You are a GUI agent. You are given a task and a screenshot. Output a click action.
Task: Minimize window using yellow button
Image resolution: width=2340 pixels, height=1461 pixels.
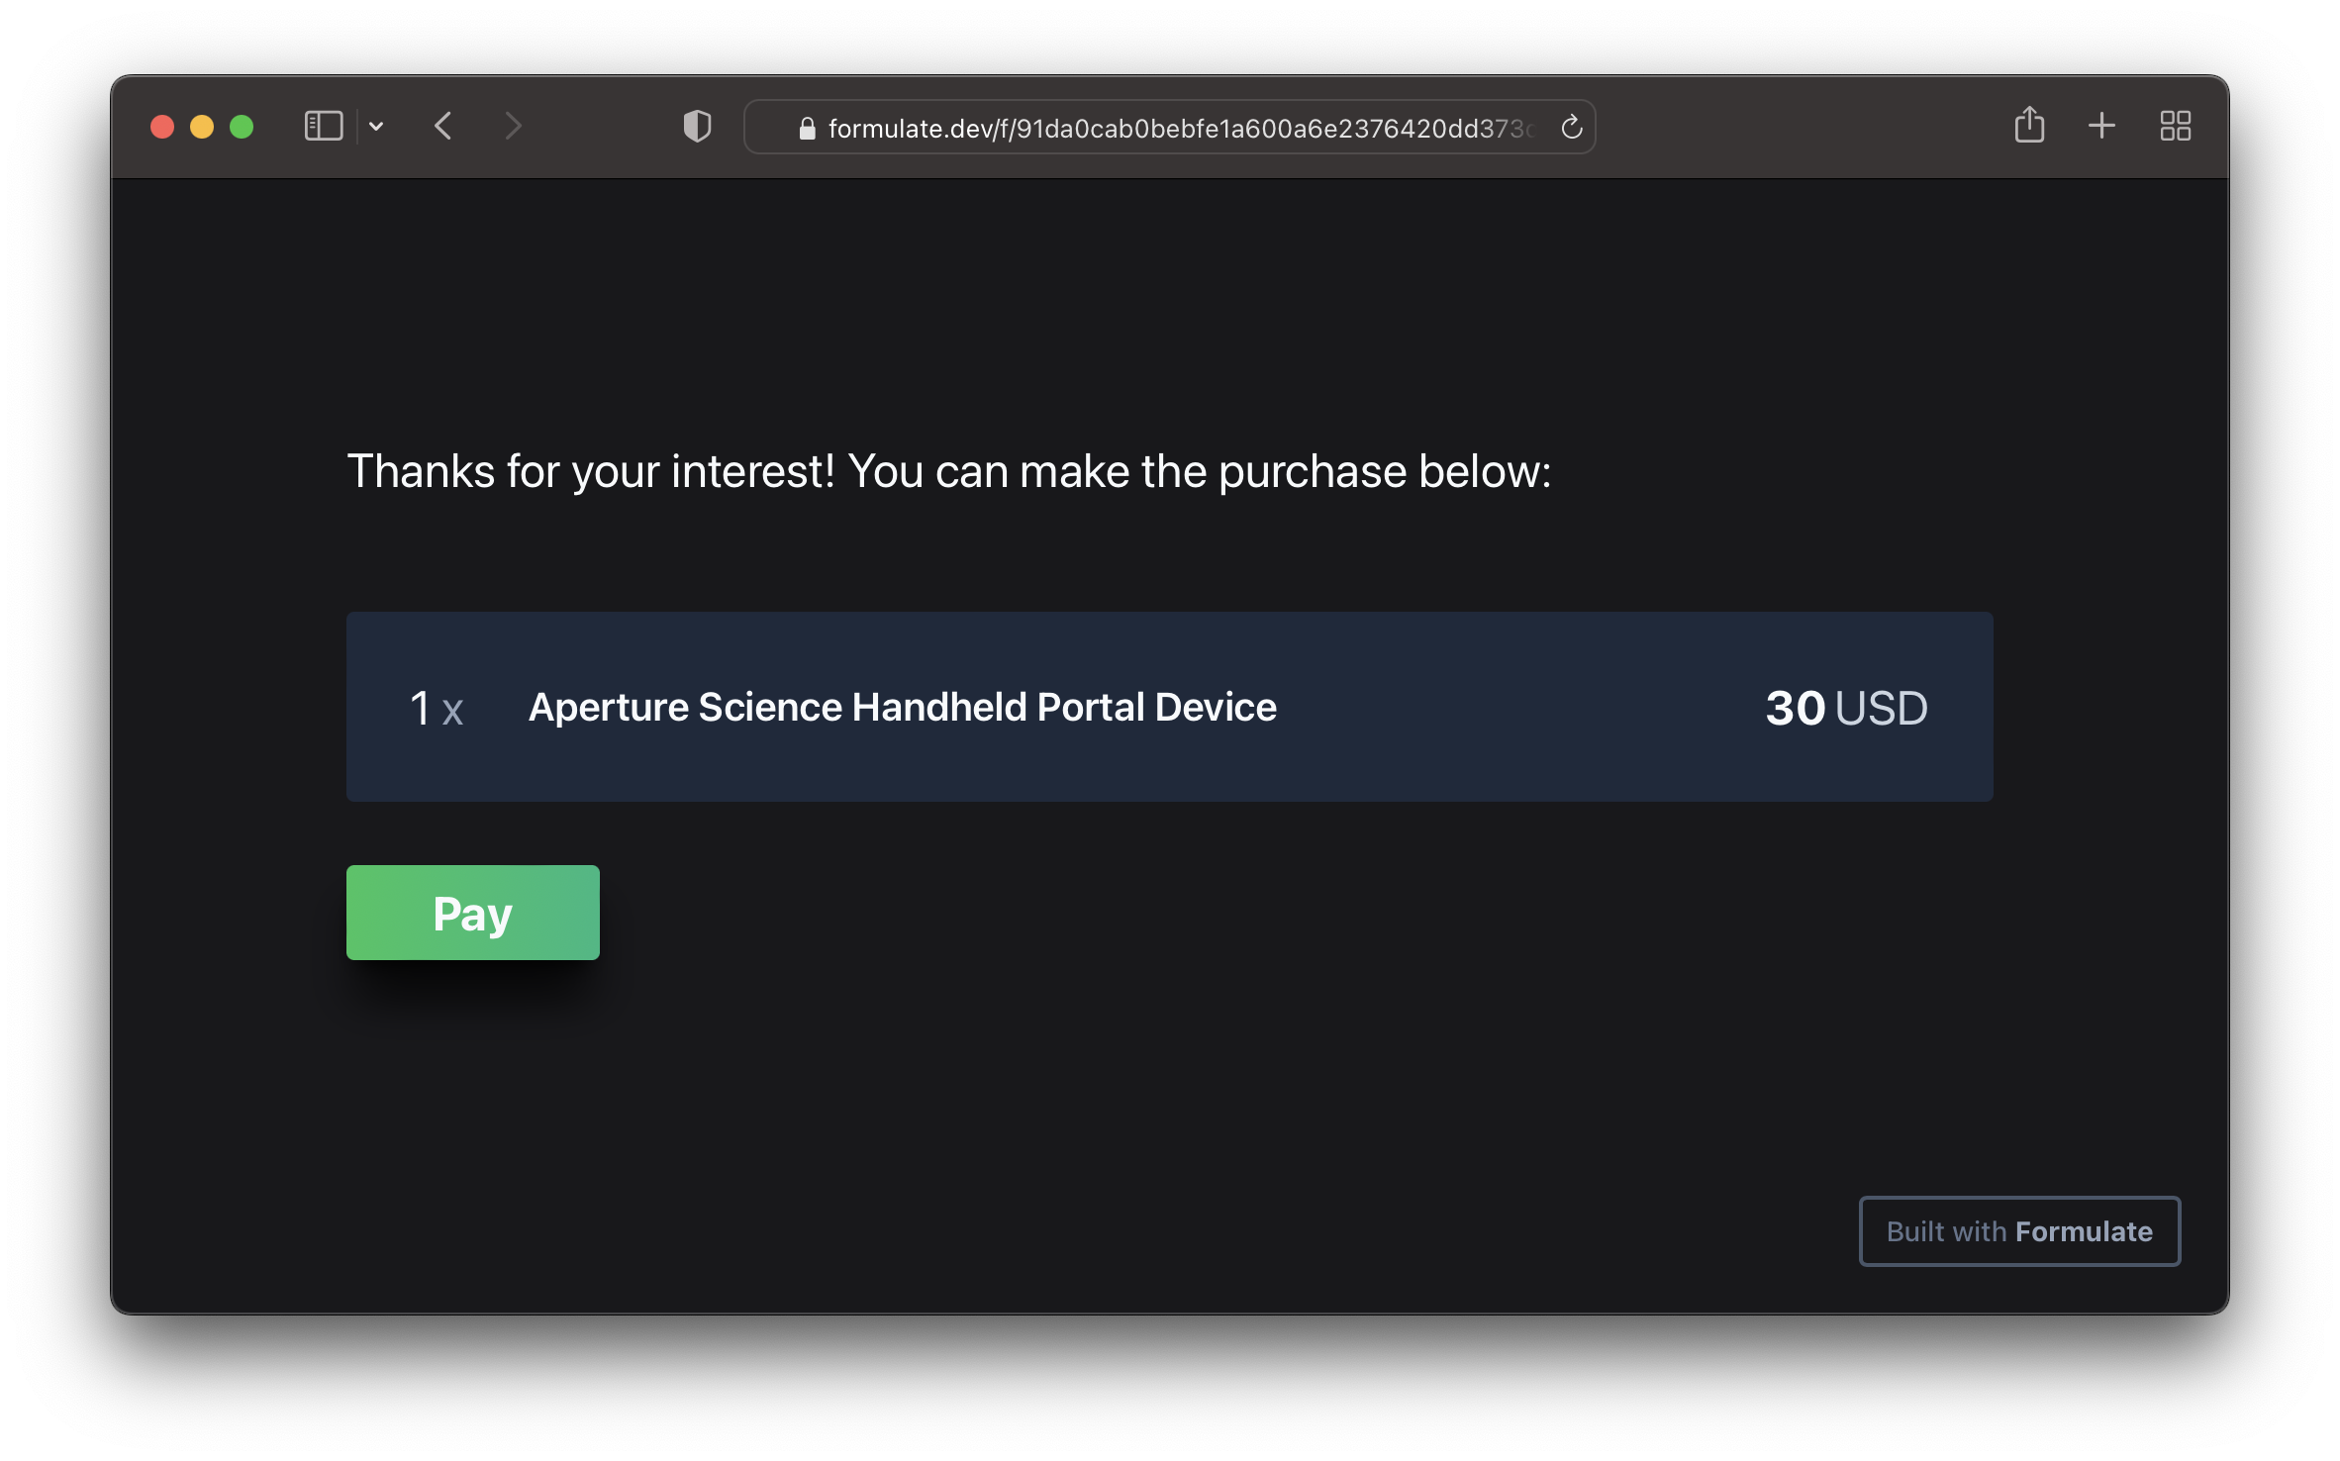point(202,127)
